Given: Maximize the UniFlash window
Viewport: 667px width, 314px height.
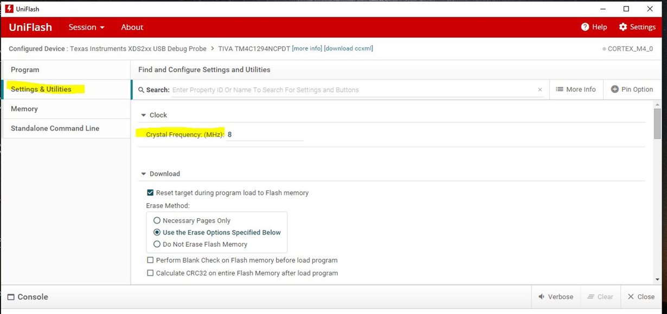Looking at the screenshot, I should 626,9.
